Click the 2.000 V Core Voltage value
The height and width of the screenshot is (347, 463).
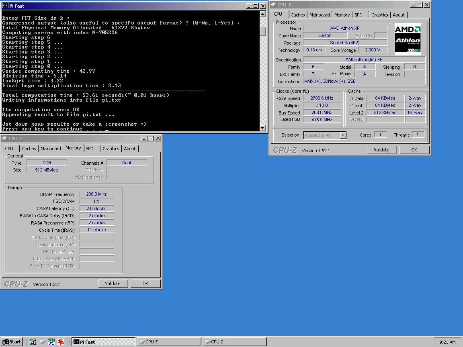click(373, 50)
